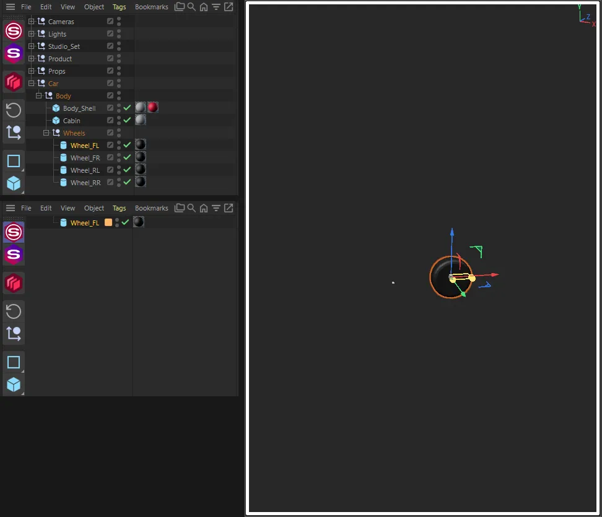
Task: Collapse the Car group
Action: pos(32,84)
